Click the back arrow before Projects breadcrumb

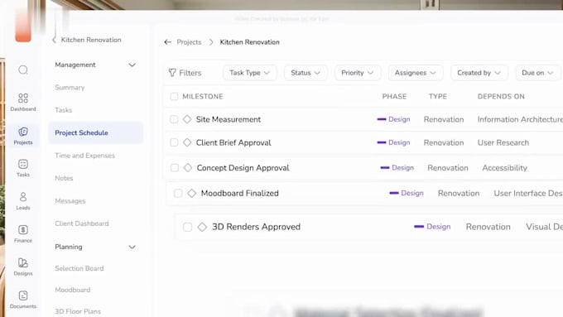pos(168,42)
